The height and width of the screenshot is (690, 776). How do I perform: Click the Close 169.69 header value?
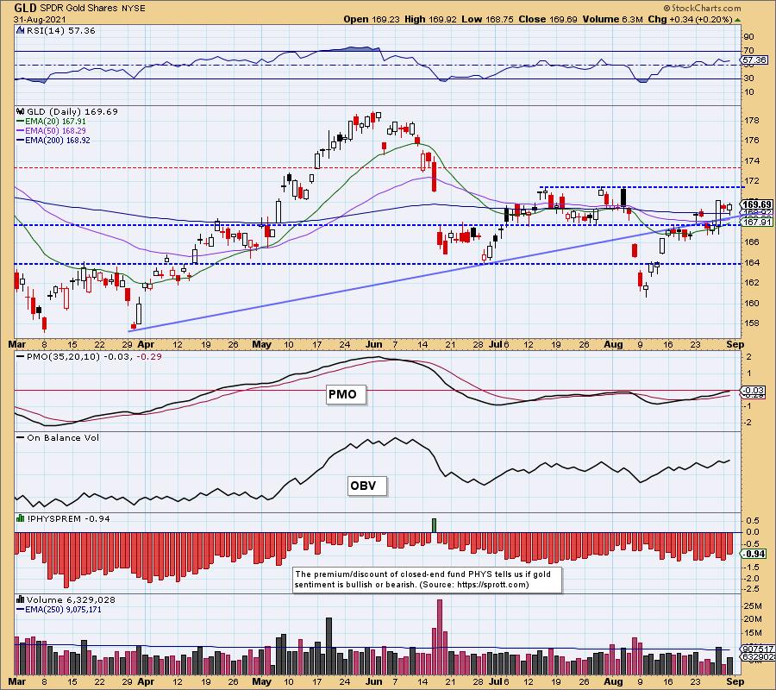[x=548, y=19]
